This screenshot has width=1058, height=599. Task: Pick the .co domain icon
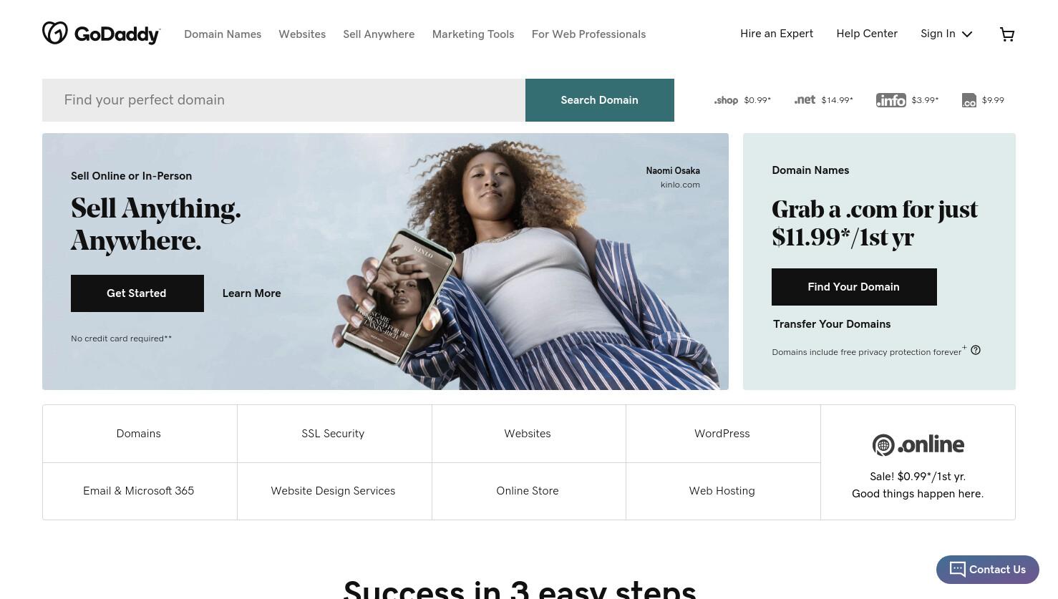pyautogui.click(x=969, y=100)
